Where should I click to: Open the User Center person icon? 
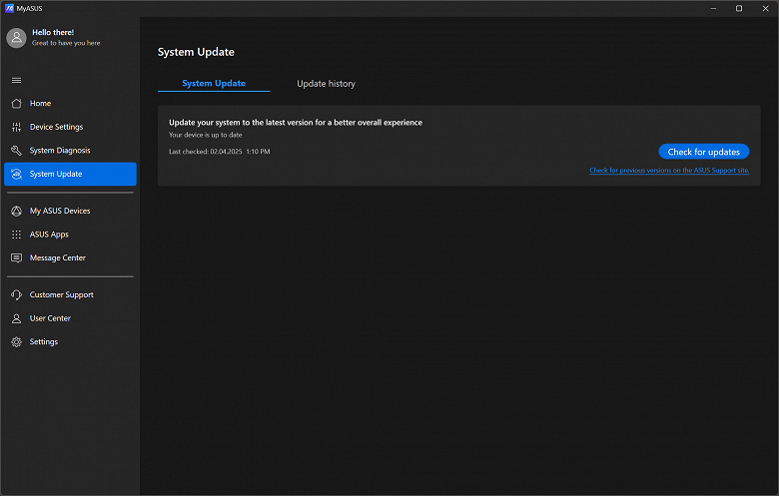(x=16, y=318)
